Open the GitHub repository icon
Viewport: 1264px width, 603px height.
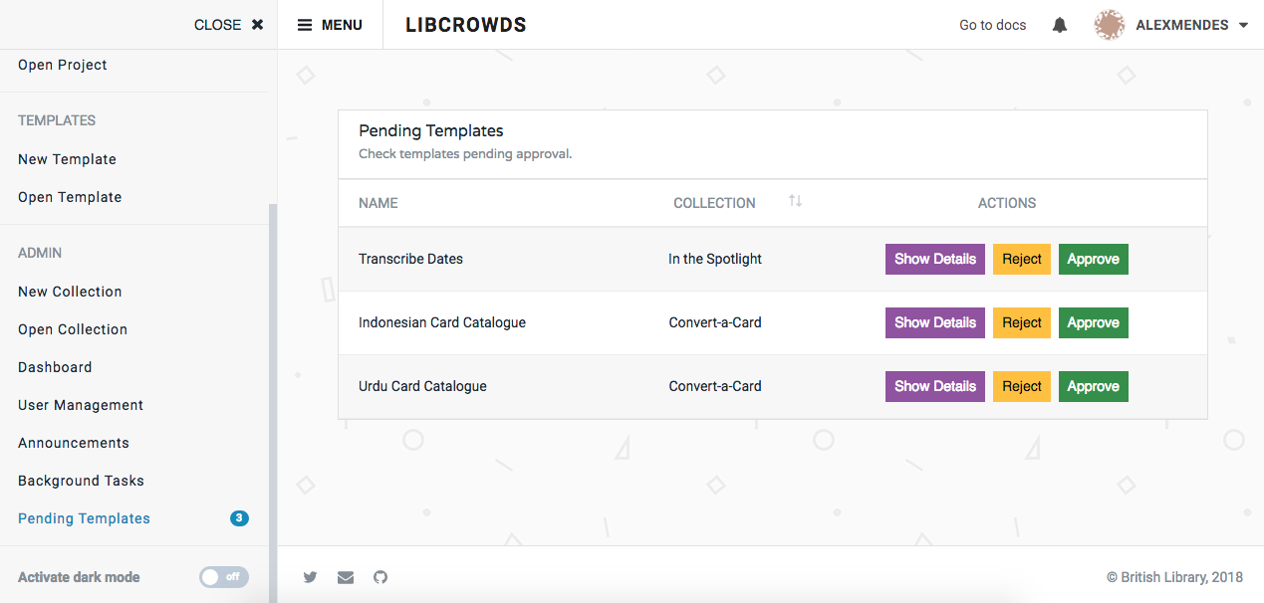(x=379, y=577)
